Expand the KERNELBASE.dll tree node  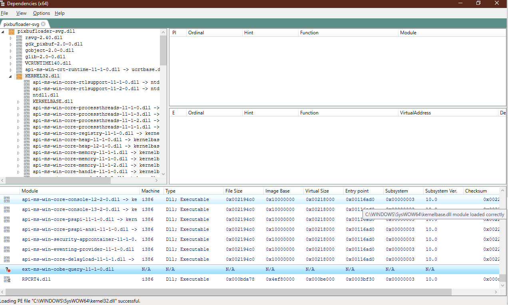18,102
